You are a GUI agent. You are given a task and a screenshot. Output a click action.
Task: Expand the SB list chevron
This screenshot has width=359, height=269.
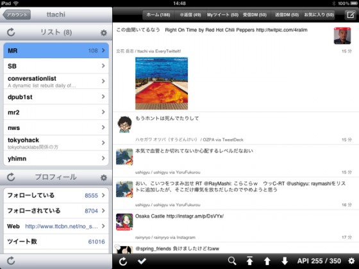pyautogui.click(x=103, y=66)
